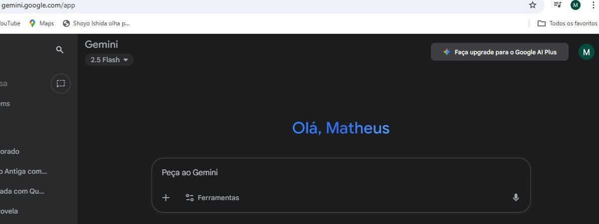Click the Ferramentas sliders icon
The height and width of the screenshot is (224, 599).
(190, 198)
